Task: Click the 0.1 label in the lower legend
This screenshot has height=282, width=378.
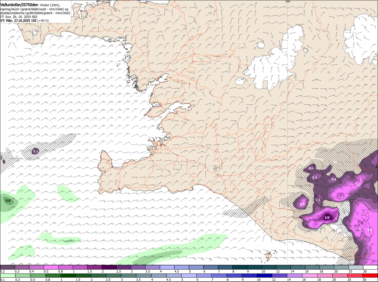Action: [2, 280]
